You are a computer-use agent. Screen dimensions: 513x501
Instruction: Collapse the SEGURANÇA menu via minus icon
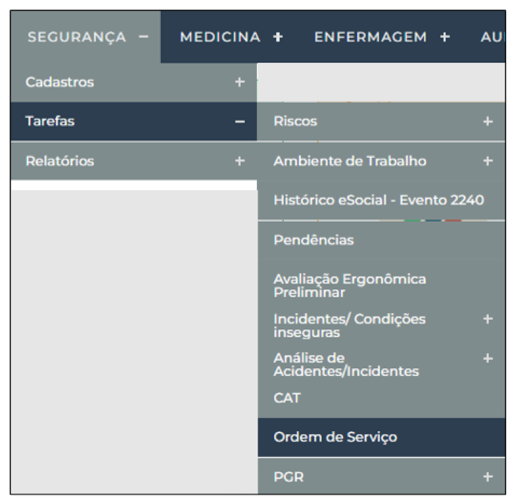[x=144, y=37]
